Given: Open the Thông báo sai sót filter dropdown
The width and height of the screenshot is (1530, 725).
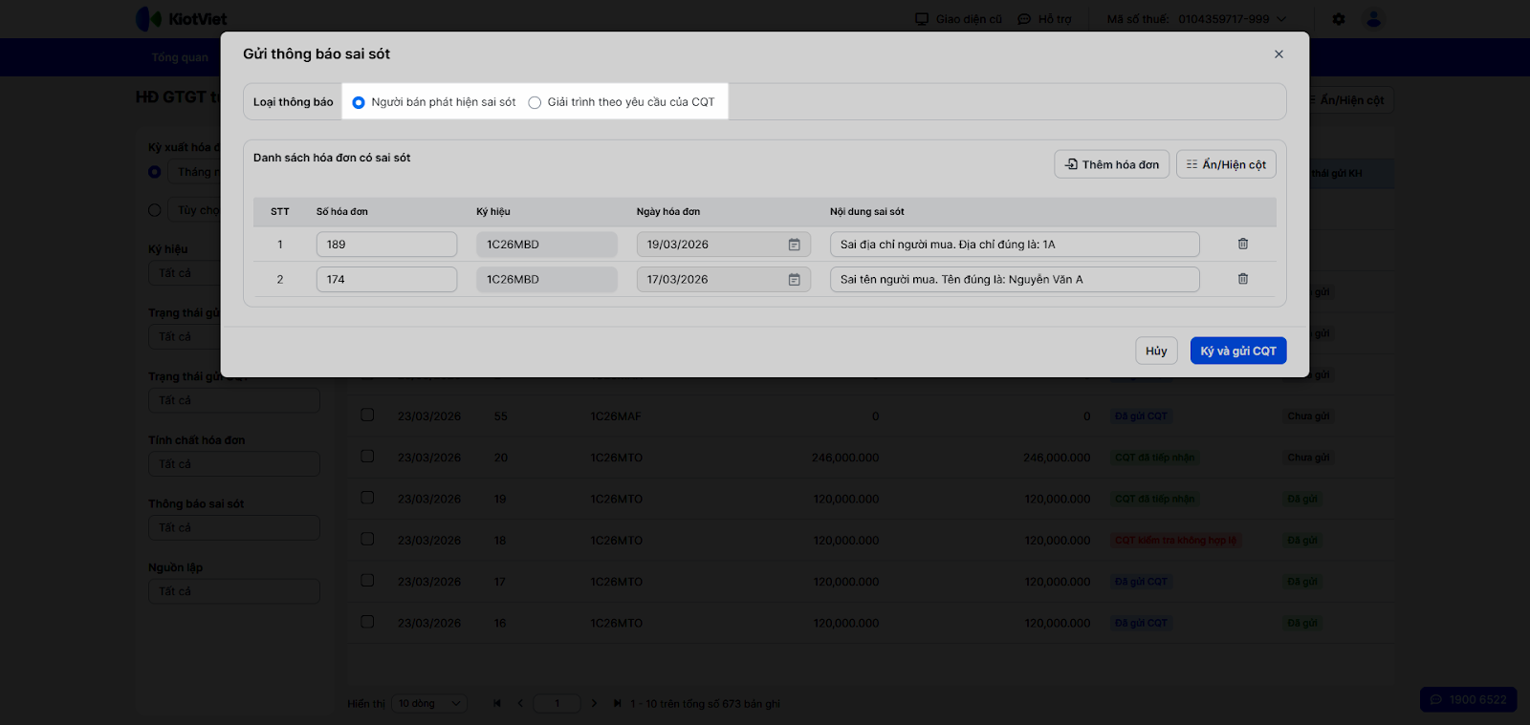Looking at the screenshot, I should pos(234,528).
